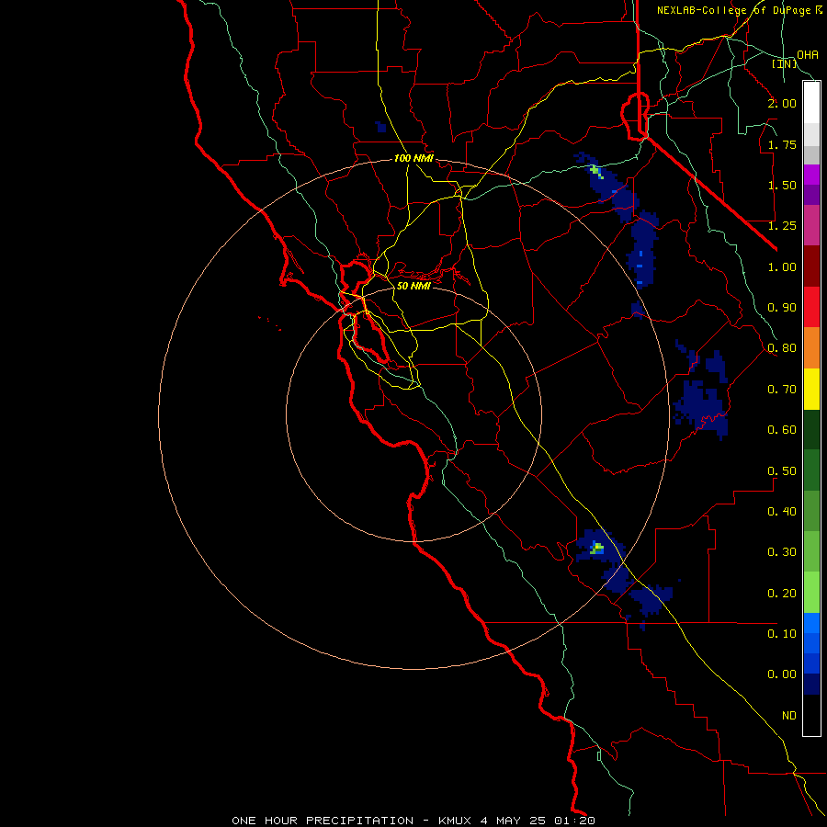Click the isolated precipitation pixel north of 100 NMI ring
This screenshot has width=827, height=827.
(380, 127)
